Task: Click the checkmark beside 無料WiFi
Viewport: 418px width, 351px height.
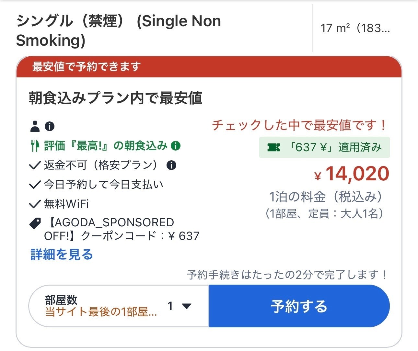Action: pyautogui.click(x=35, y=204)
